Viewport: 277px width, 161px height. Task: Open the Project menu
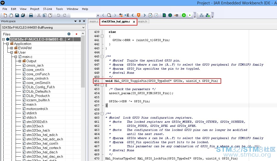pyautogui.click(x=35, y=9)
